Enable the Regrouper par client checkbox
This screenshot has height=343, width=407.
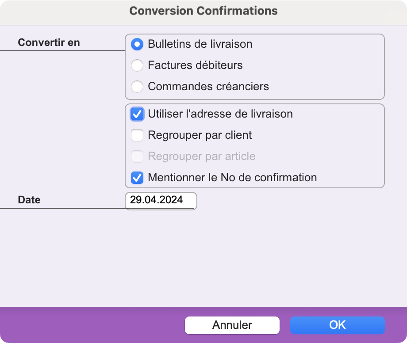click(137, 135)
